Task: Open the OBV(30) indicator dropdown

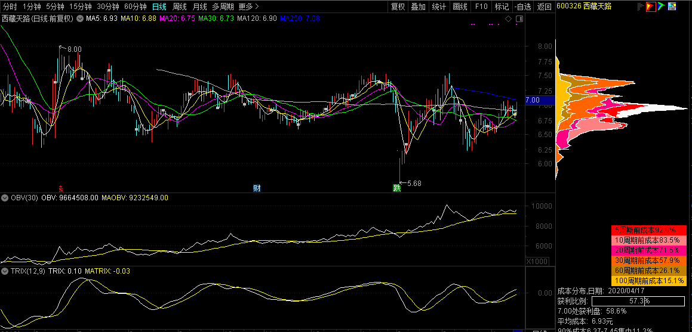Action: click(5, 198)
